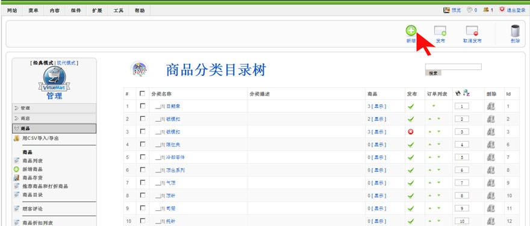530x226 pixels.
Task: Click the order number field in row 9
Action: (x=462, y=209)
